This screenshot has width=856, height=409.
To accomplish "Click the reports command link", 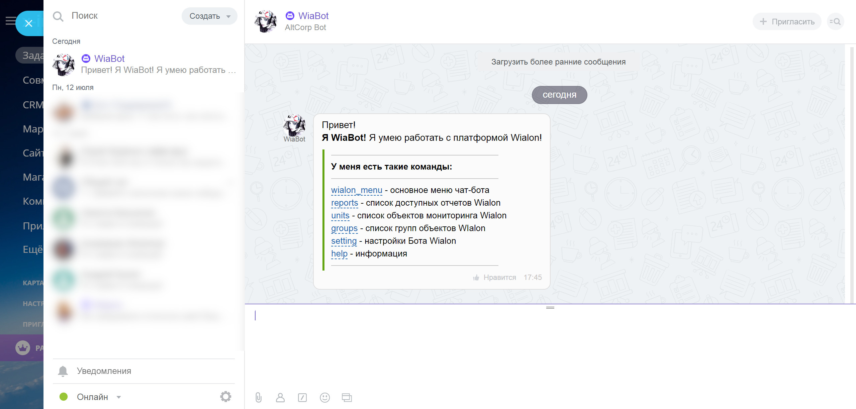I will (345, 203).
